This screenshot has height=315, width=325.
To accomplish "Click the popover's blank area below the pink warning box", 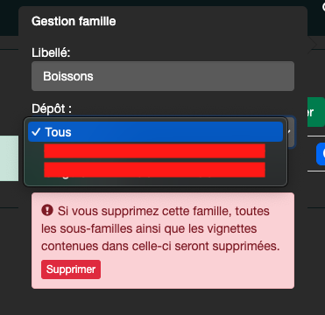I will click(163, 302).
